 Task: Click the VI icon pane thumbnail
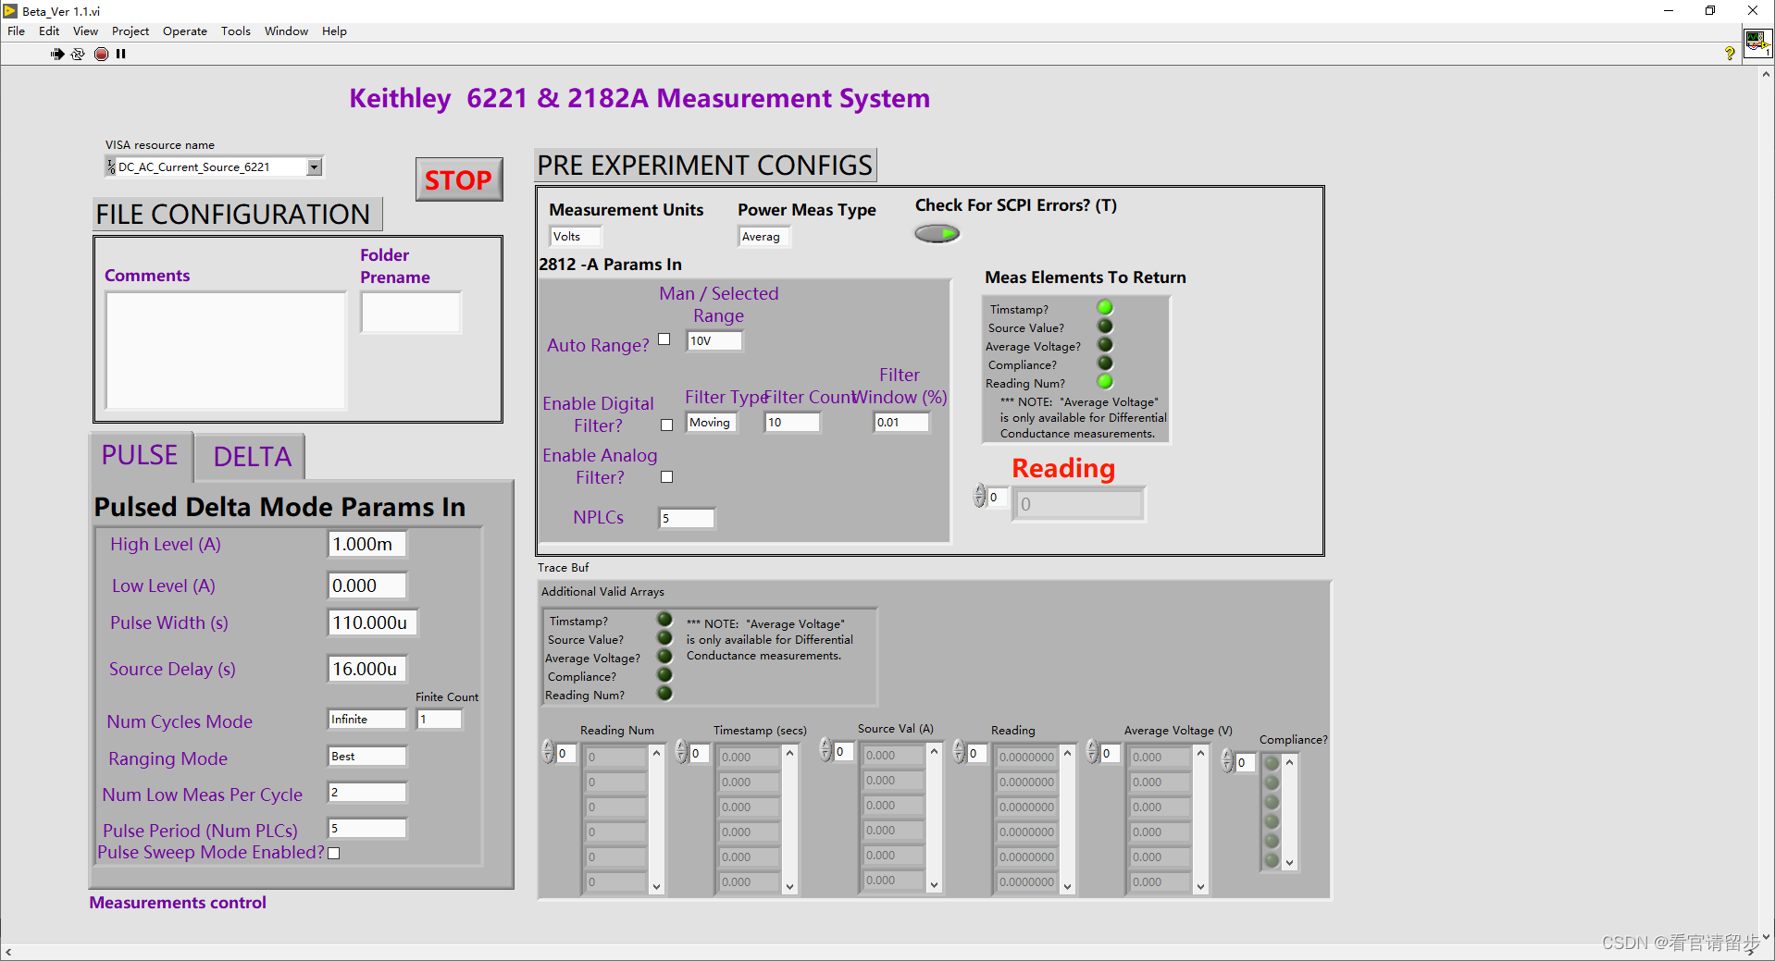click(1756, 43)
